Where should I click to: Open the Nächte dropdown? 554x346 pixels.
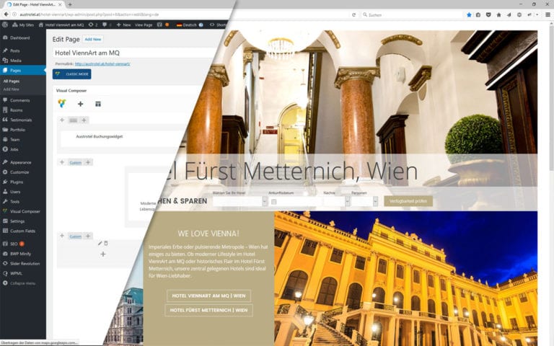(336, 201)
